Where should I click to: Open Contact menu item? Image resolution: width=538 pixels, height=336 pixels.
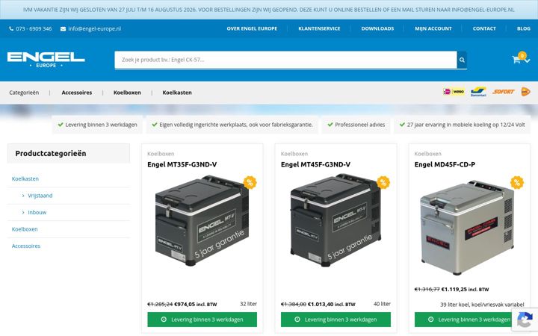pos(484,29)
